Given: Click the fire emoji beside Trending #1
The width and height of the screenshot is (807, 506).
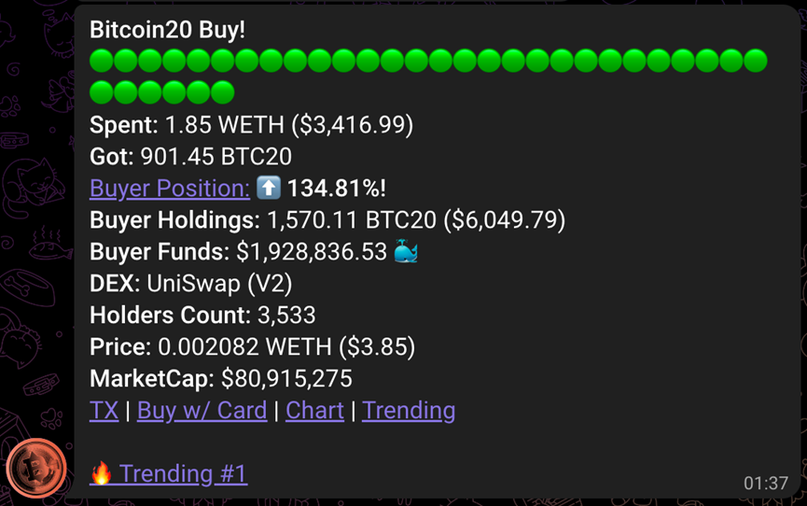Looking at the screenshot, I should (102, 473).
